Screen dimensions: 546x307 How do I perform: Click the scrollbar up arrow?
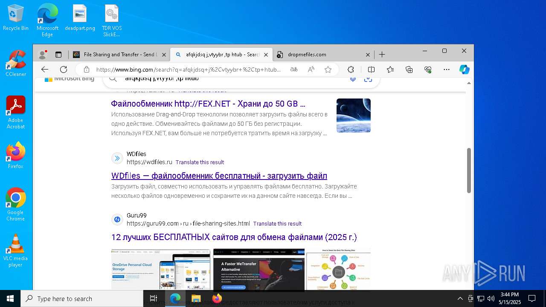coord(469,83)
